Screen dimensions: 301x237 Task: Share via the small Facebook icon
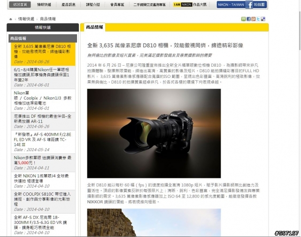[248, 19]
